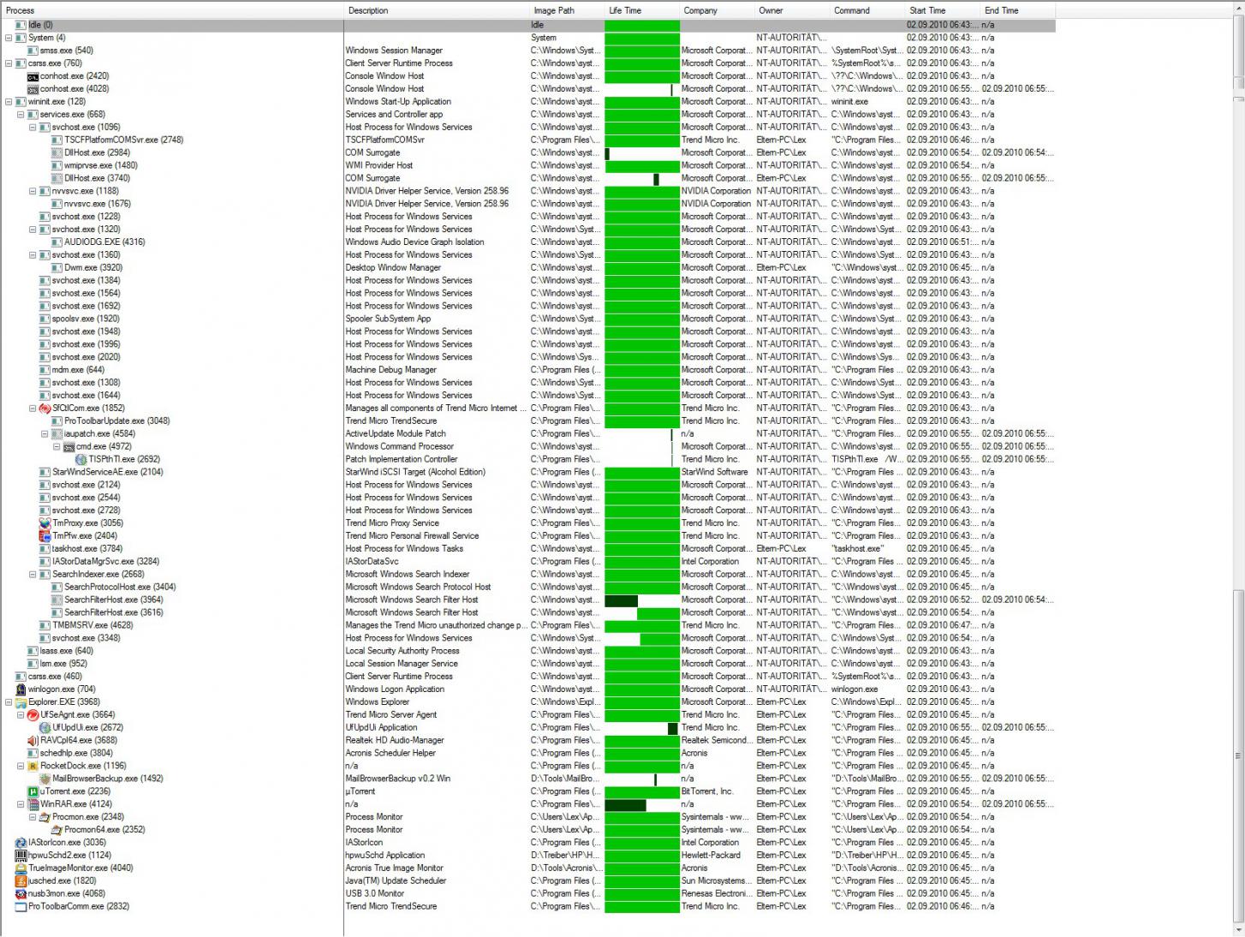1245x937 pixels.
Task: Click the 'NVIDIA Corporation' company cell for nvvsvc.exe (1188)
Action: [716, 191]
